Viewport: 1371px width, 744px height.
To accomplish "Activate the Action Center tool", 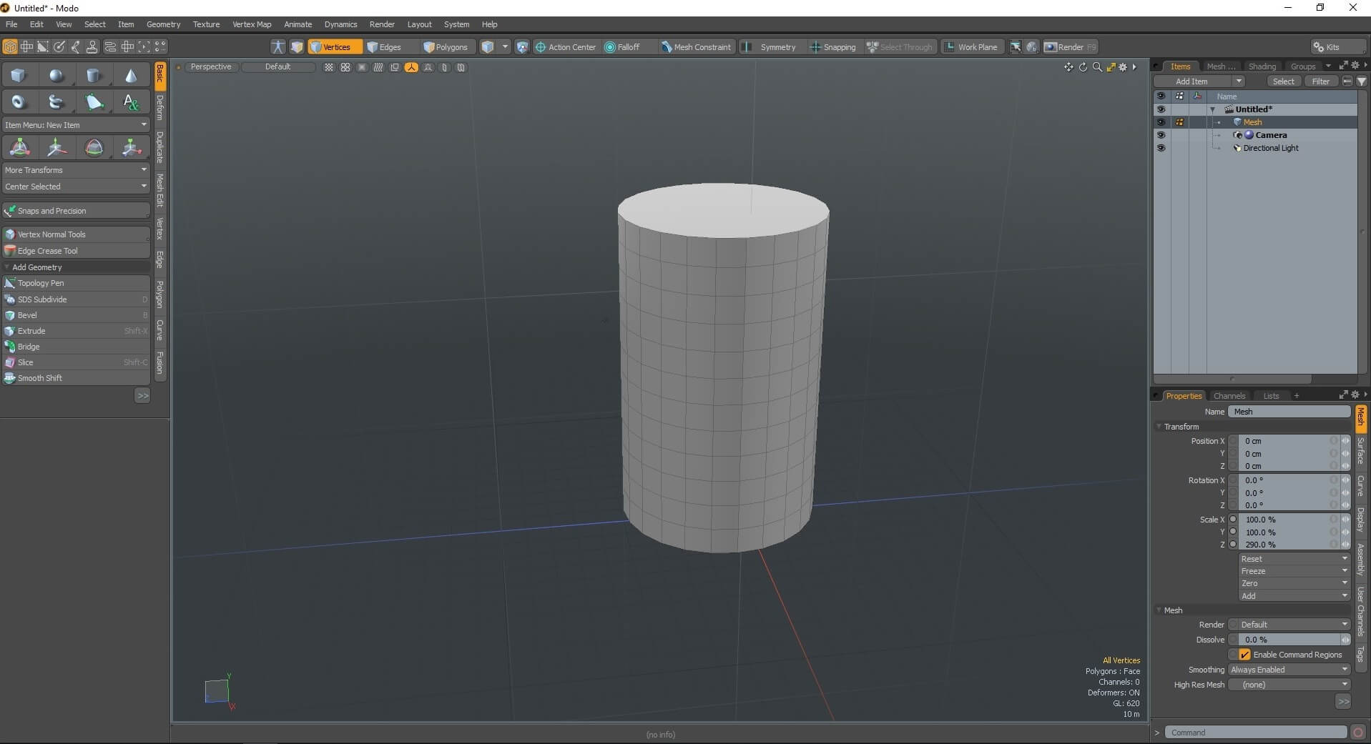I will 566,46.
